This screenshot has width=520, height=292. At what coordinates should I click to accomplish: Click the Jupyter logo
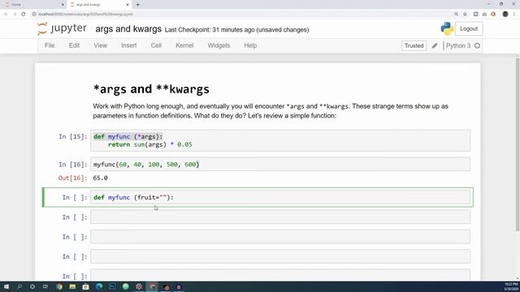[x=62, y=28]
